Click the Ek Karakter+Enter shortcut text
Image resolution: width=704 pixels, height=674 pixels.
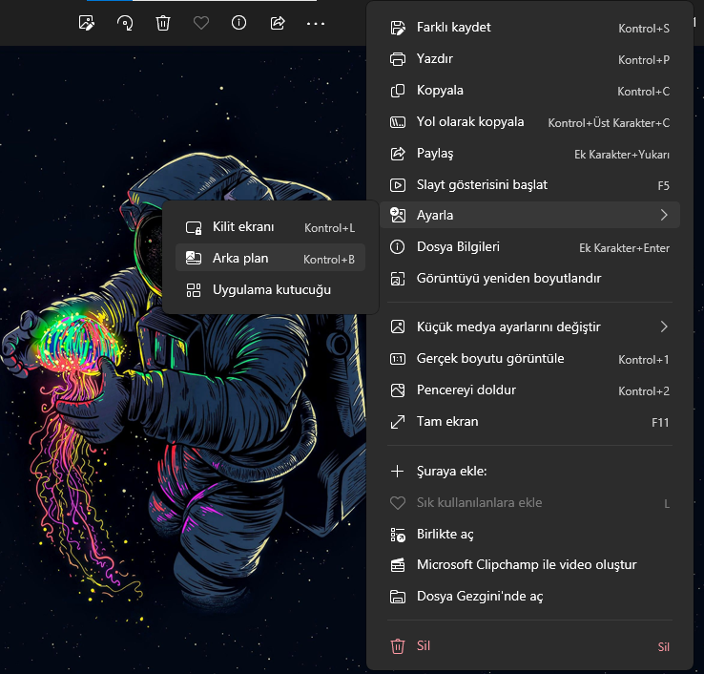[x=624, y=248]
